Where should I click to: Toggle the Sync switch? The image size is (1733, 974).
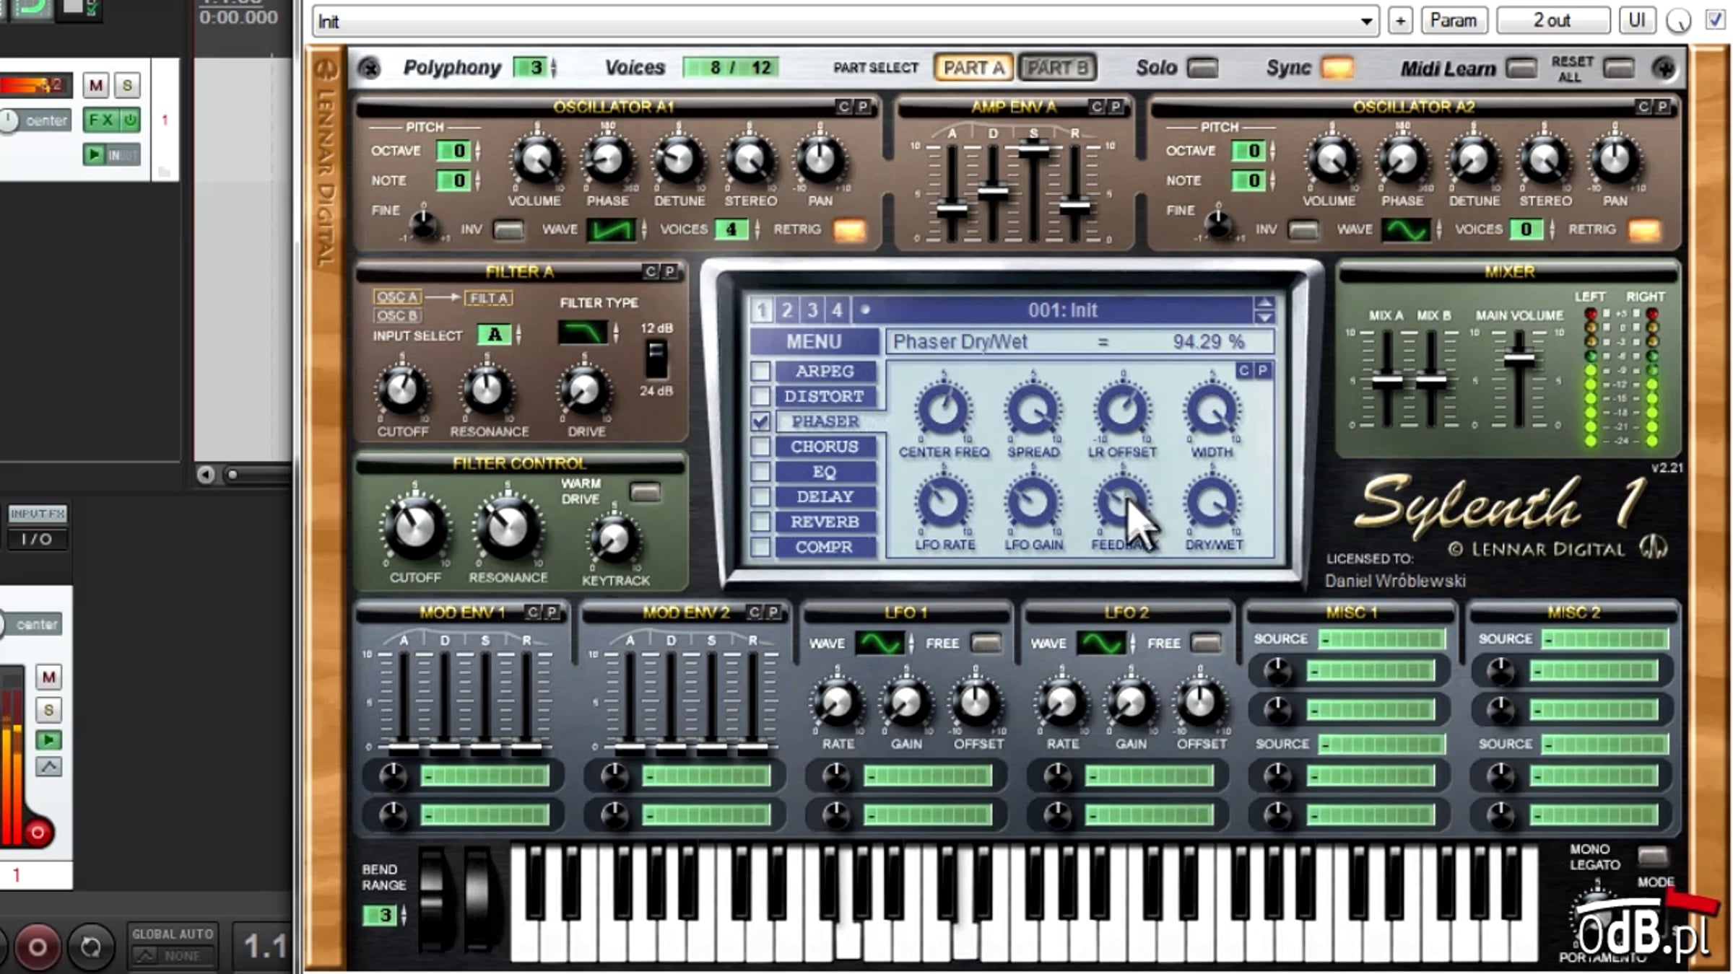(x=1337, y=68)
